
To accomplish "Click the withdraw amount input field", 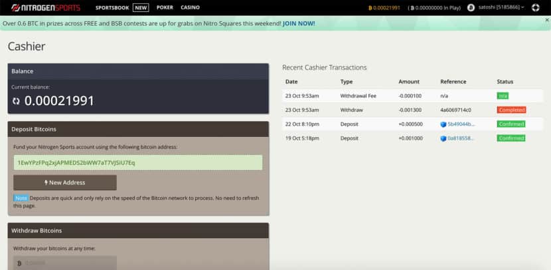I will (x=65, y=263).
